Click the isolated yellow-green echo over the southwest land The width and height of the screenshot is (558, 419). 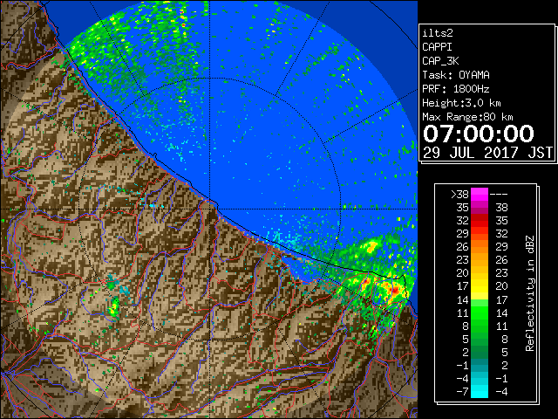pos(114,307)
